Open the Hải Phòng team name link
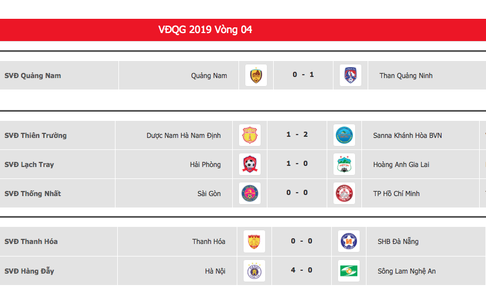Viewport: 486px width, 293px height. [205, 165]
